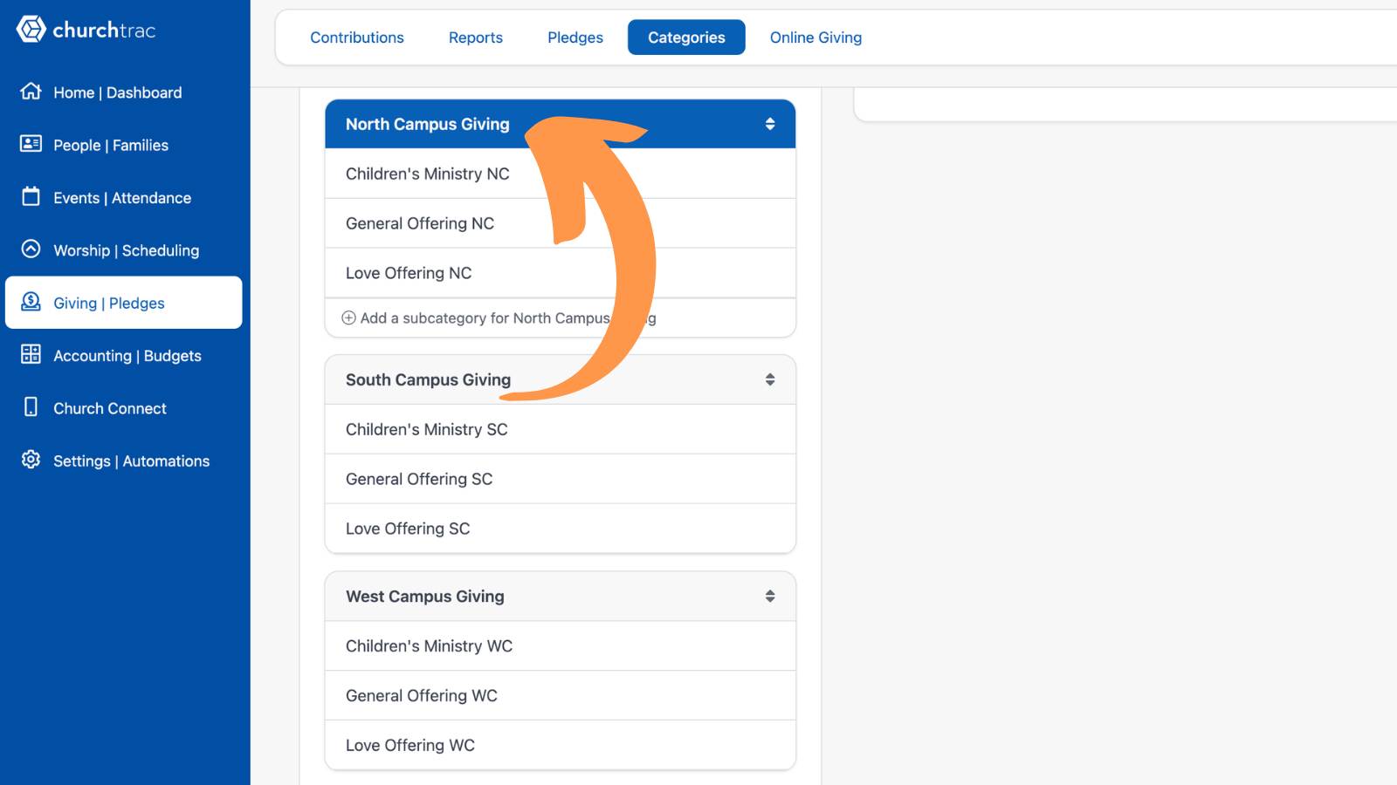This screenshot has width=1397, height=785.
Task: Switch to the Reports tab
Action: (476, 38)
